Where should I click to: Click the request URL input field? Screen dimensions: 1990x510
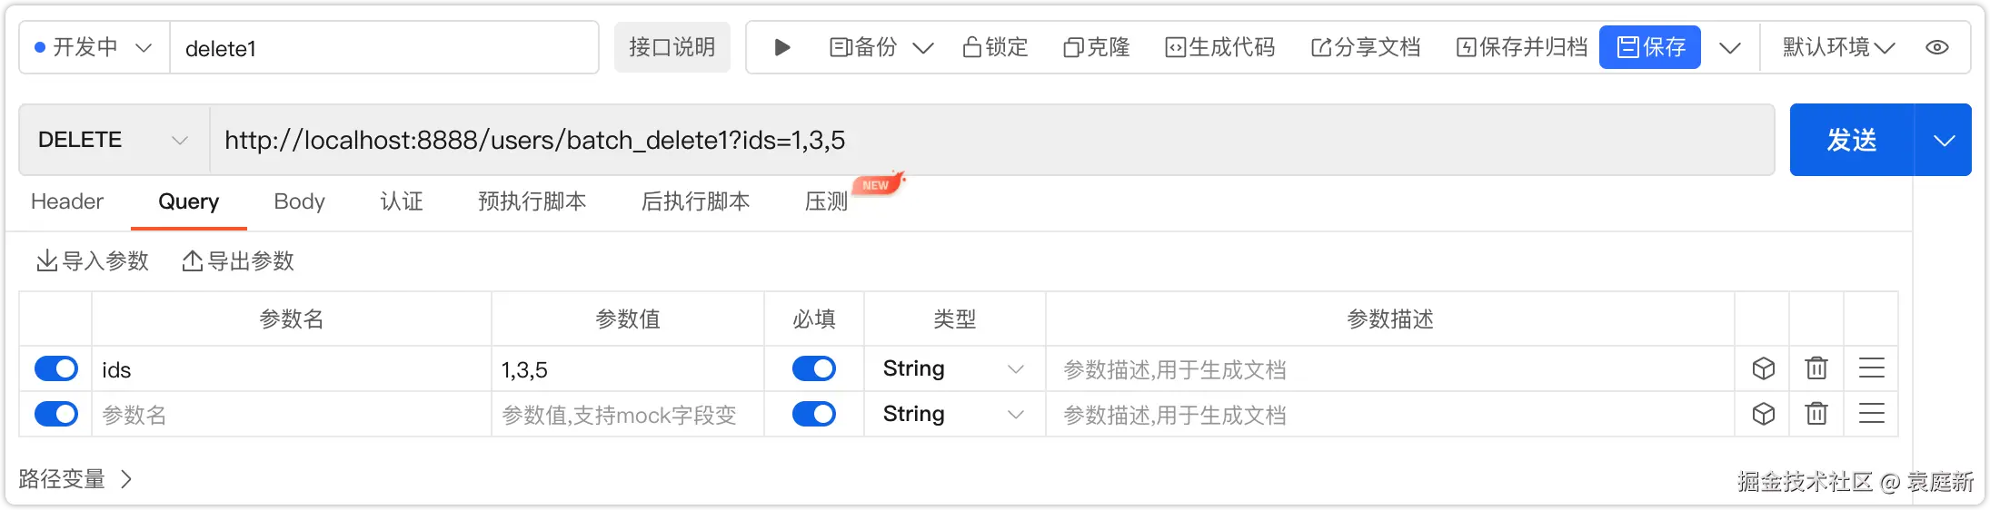991,140
